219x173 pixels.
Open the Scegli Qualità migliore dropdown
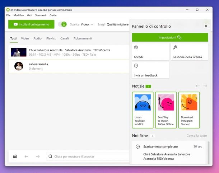[113, 24]
